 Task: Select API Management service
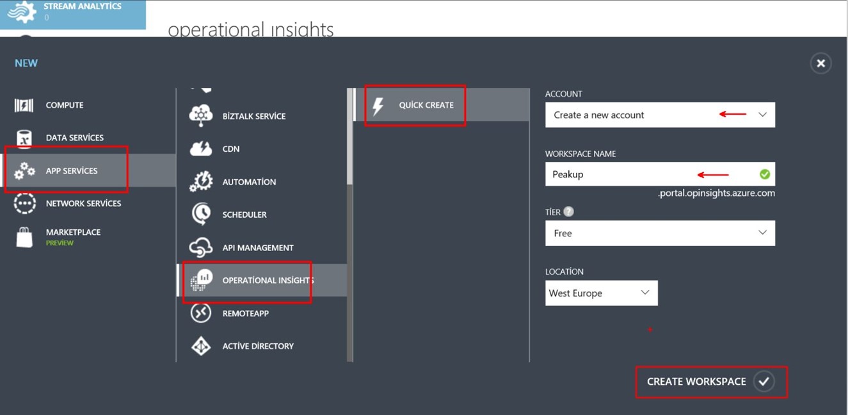pyautogui.click(x=262, y=247)
